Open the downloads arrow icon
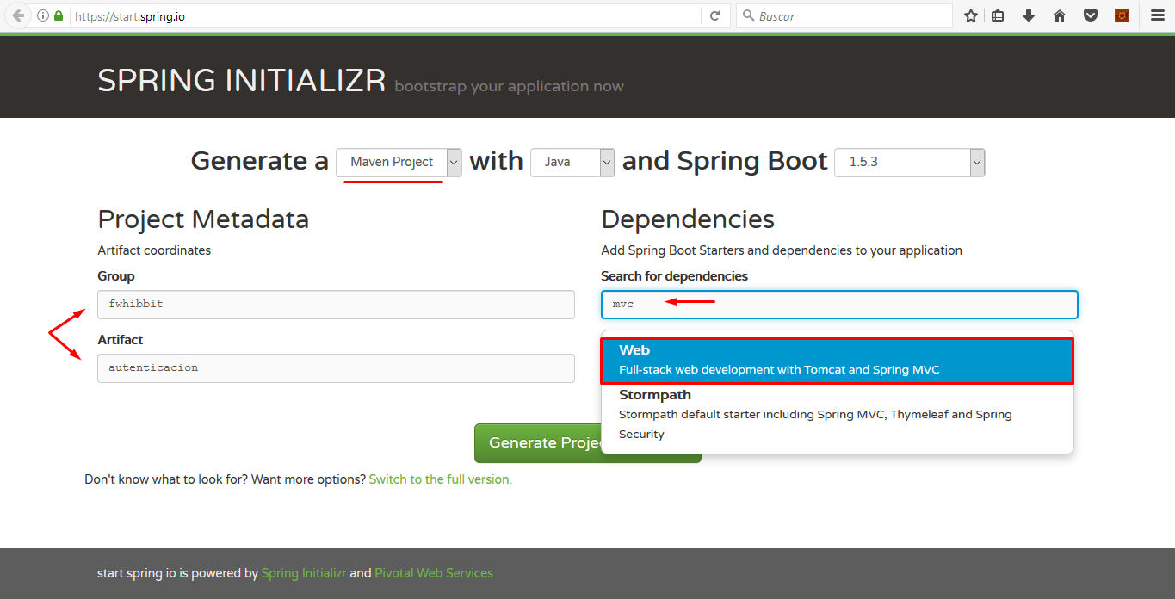1175x599 pixels. [1029, 15]
